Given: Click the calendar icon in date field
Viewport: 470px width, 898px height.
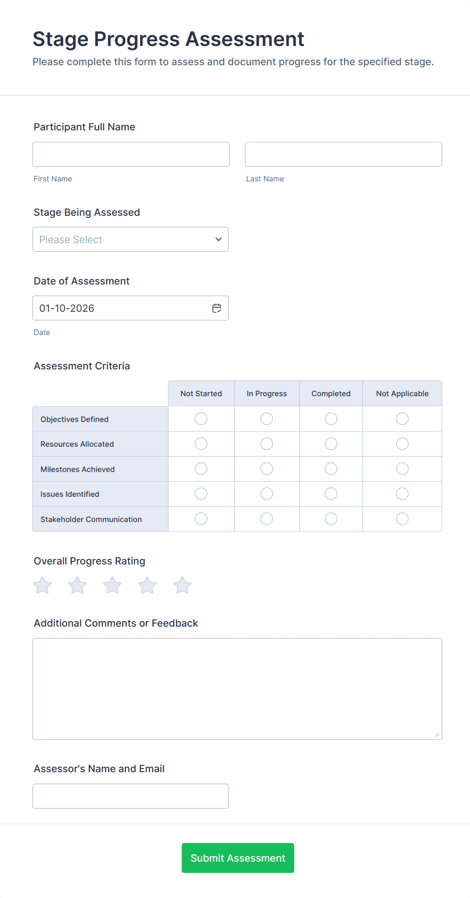Looking at the screenshot, I should 217,308.
